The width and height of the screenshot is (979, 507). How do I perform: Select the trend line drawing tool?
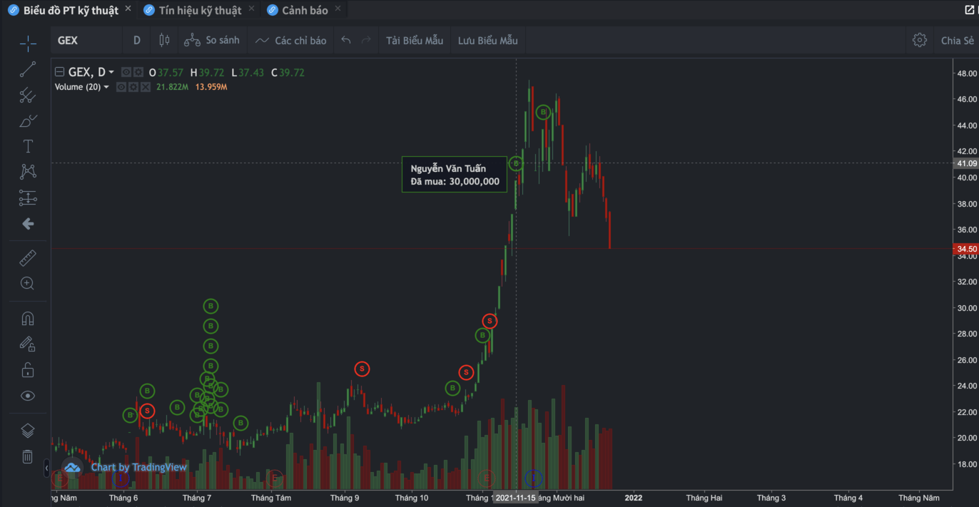[x=28, y=69]
